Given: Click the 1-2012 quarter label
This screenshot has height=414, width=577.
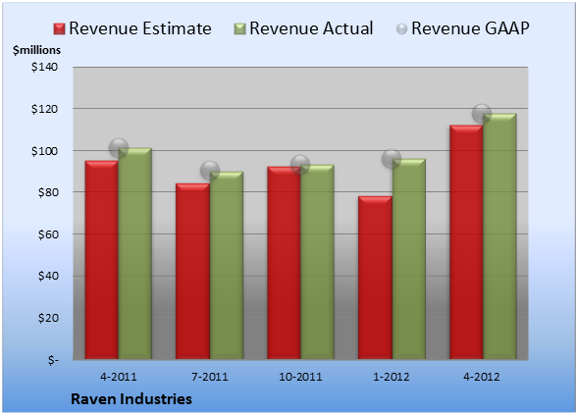Looking at the screenshot, I should [x=392, y=377].
